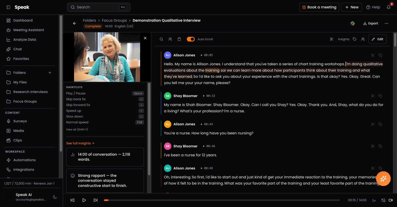Viewport: 397px width, 207px height.
Task: Click the New button
Action: click(352, 7)
